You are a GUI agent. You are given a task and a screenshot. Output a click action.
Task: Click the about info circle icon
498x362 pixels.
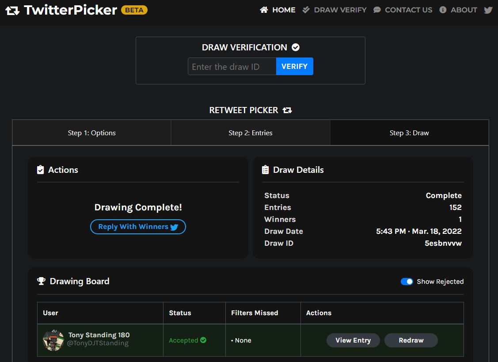(x=443, y=10)
